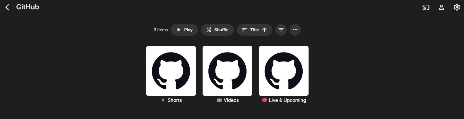Go back using the left arrow
The image size is (464, 119).
click(7, 7)
